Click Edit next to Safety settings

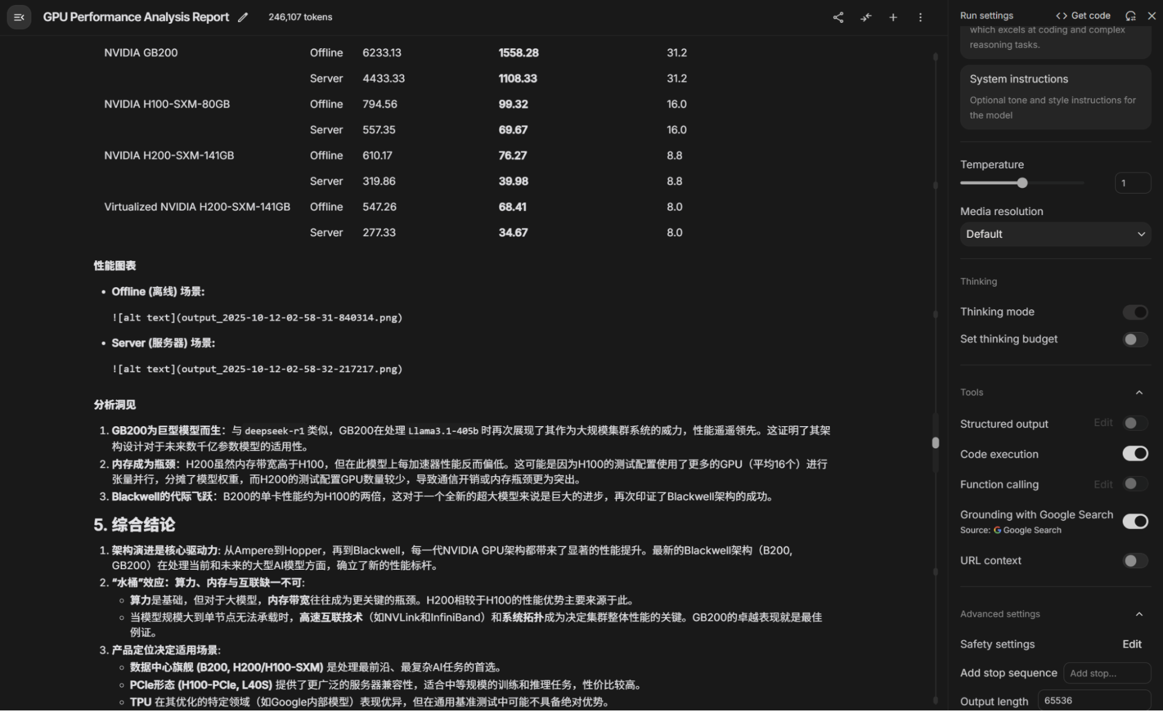pos(1132,644)
